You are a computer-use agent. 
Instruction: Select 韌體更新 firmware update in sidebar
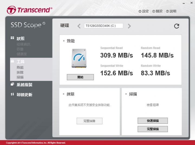click(24, 95)
